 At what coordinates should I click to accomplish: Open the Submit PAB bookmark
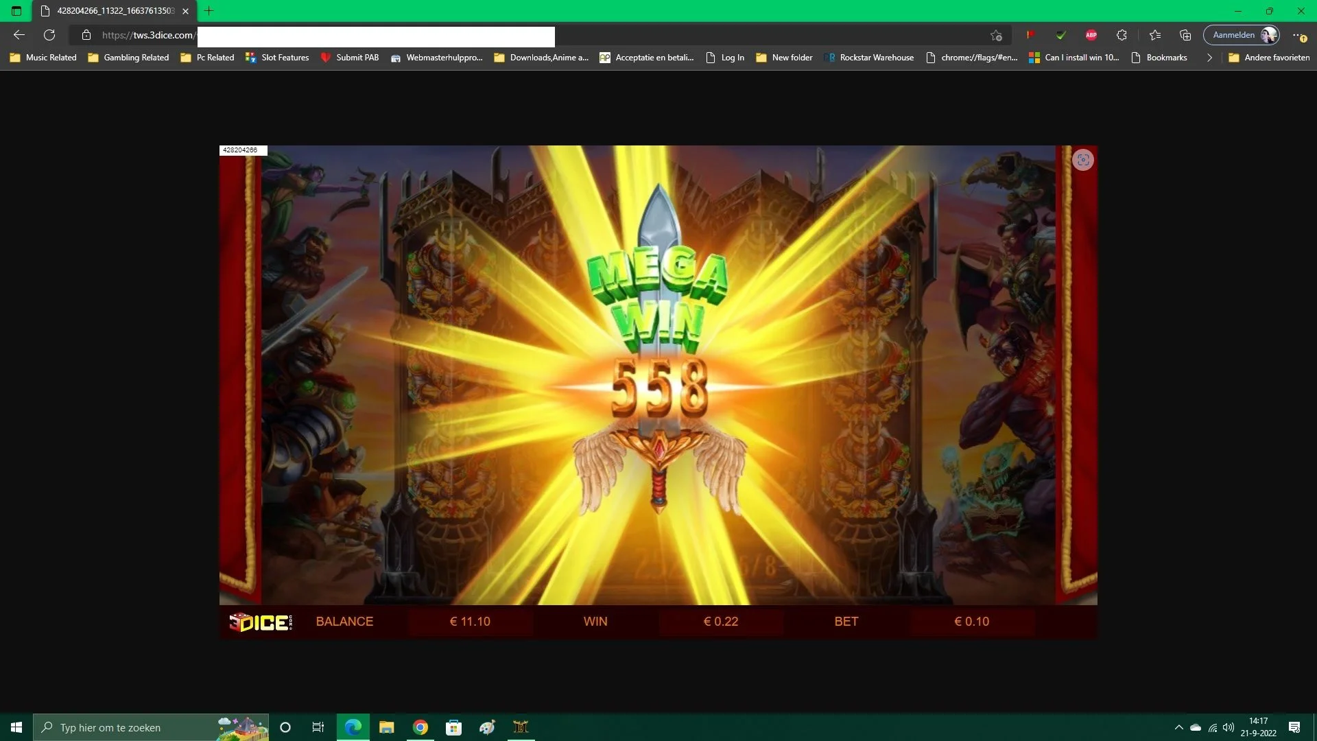tap(350, 58)
